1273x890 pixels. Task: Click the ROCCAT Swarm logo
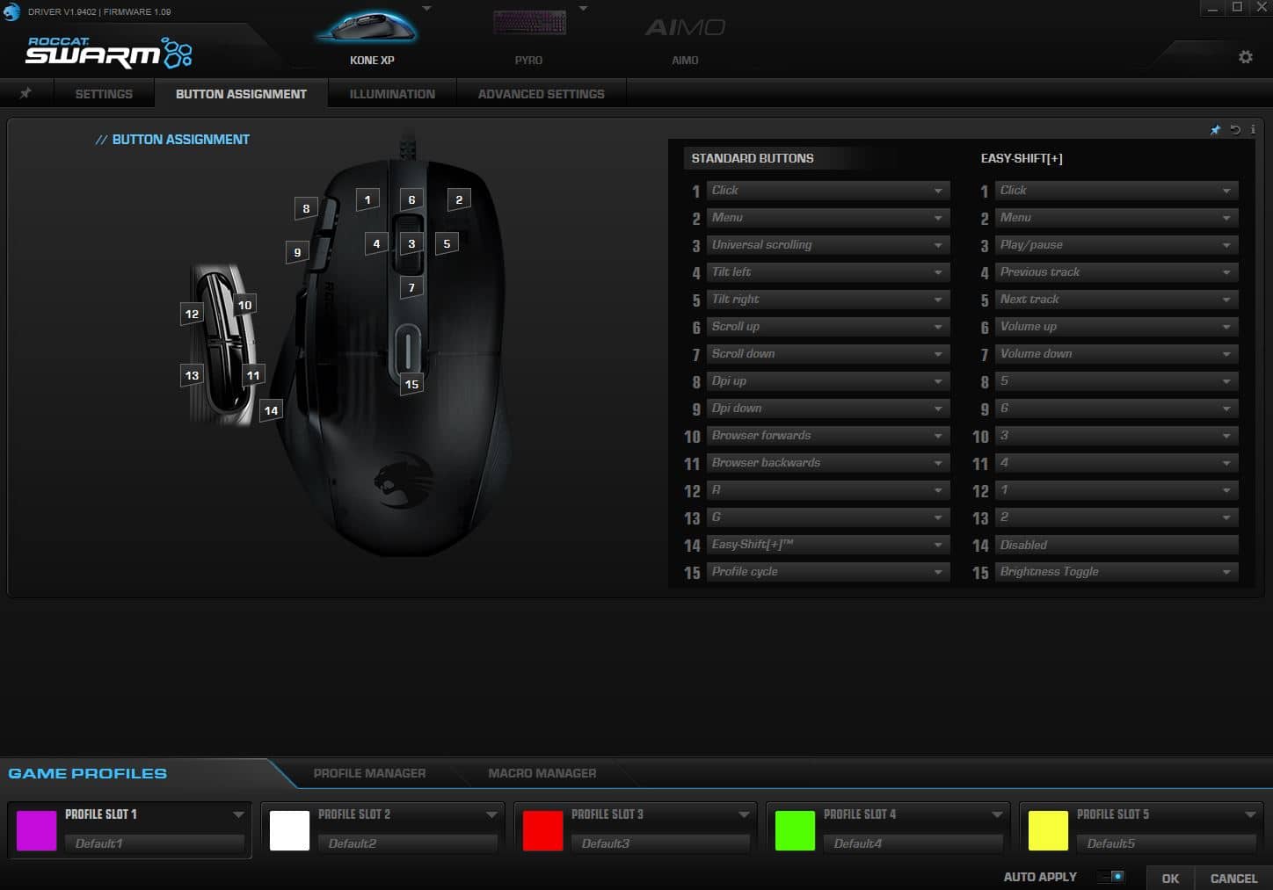(108, 53)
